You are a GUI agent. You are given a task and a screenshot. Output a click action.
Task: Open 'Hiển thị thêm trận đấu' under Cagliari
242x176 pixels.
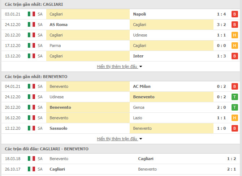[117, 66]
